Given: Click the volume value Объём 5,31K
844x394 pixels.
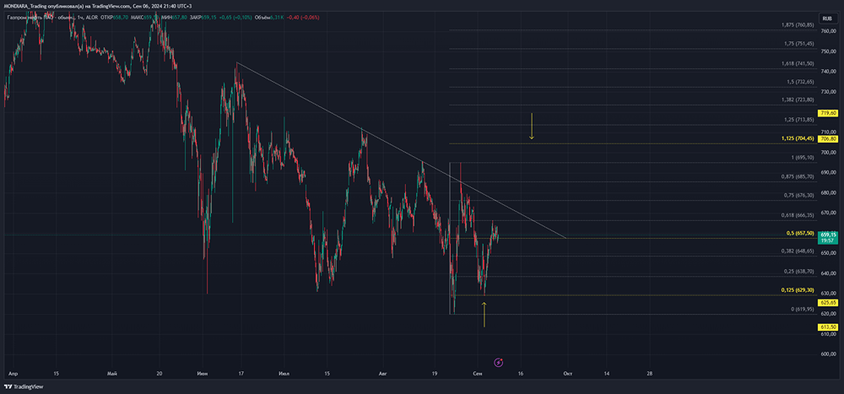Looking at the screenshot, I should (269, 17).
